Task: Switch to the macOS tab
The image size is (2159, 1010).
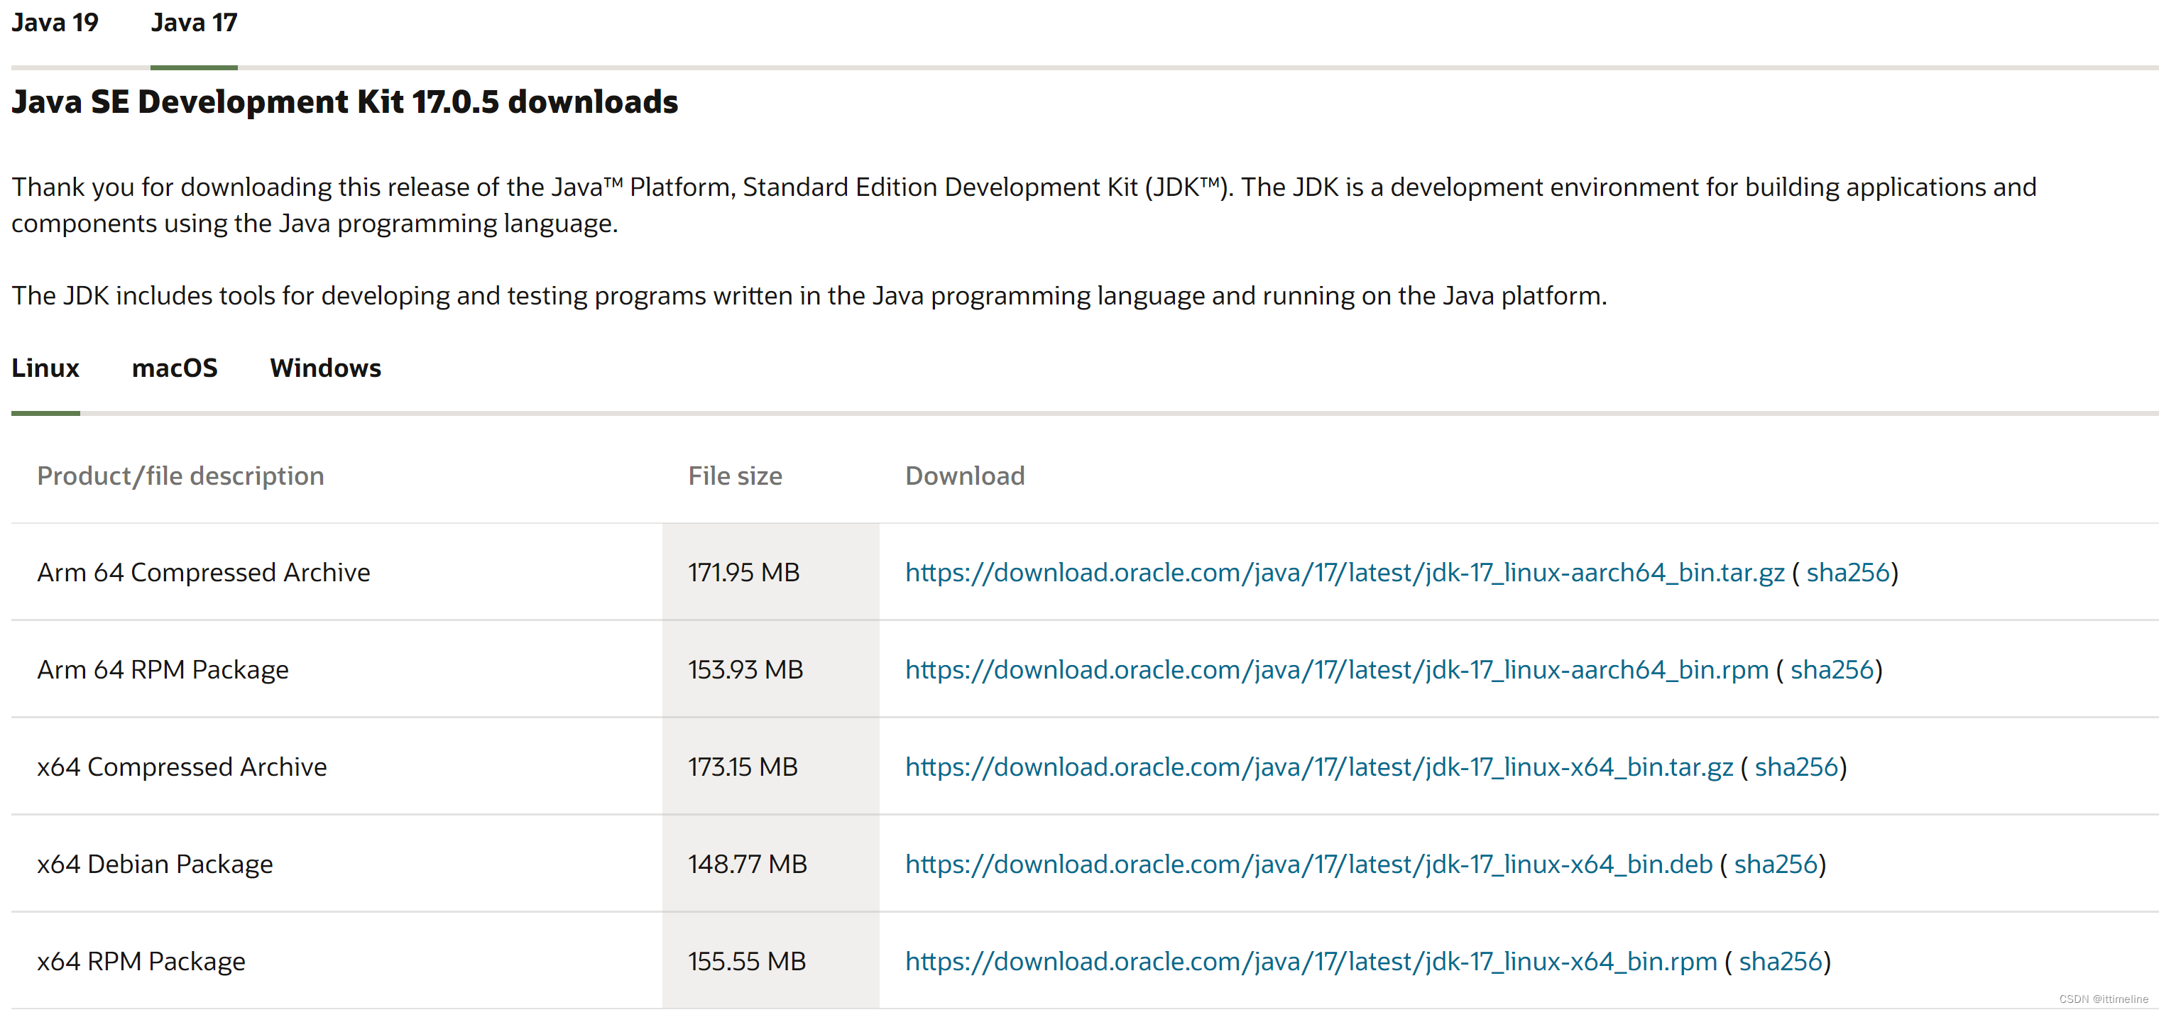Action: point(175,368)
